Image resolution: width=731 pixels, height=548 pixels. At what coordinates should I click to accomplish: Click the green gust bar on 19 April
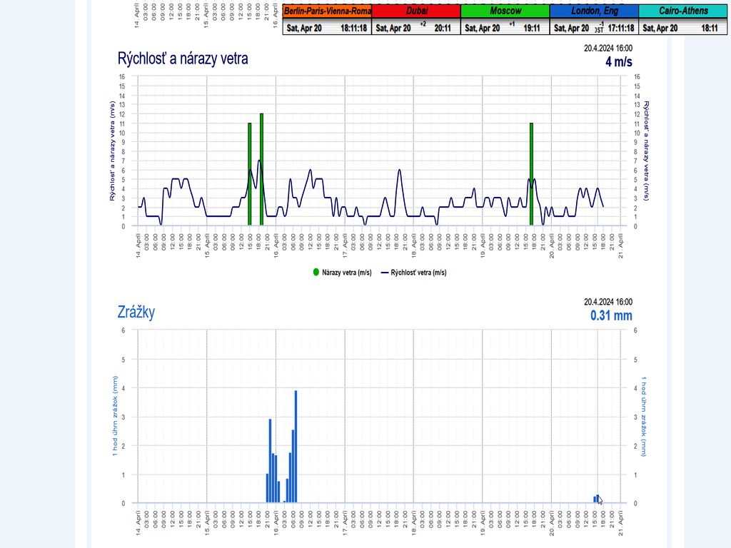(531, 173)
